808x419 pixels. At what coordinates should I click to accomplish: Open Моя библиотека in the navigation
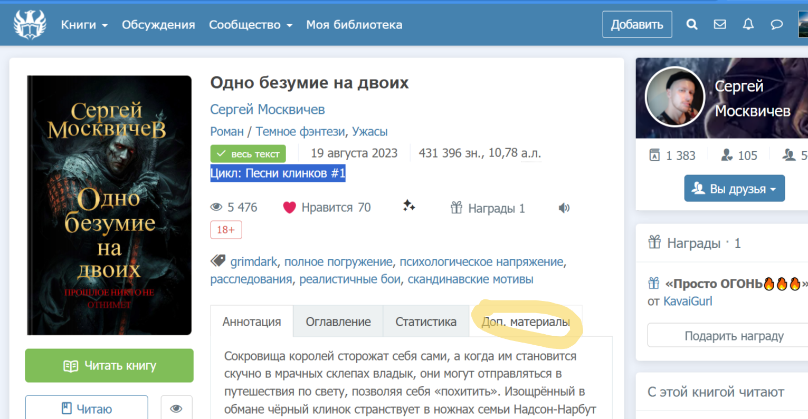[x=354, y=25]
